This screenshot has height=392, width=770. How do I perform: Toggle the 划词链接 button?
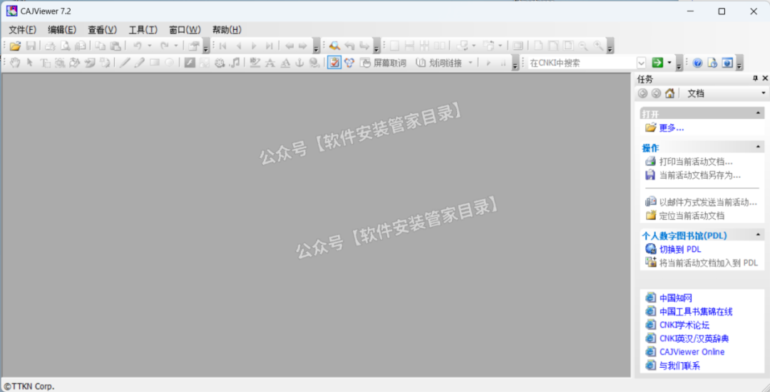(x=439, y=63)
